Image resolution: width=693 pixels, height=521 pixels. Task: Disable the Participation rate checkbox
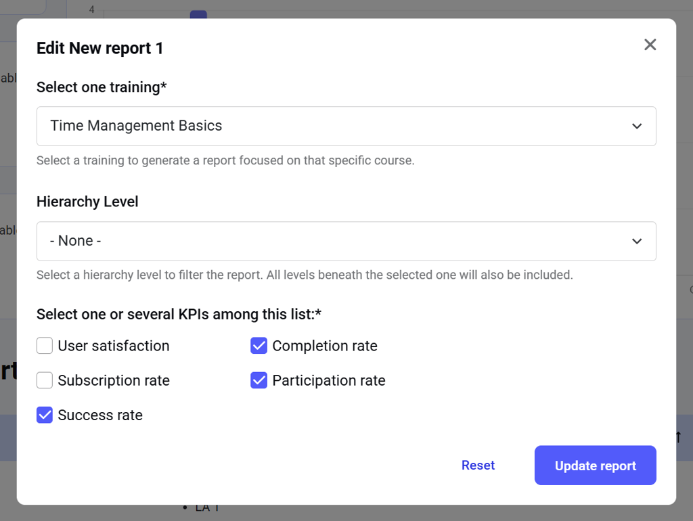pos(259,380)
